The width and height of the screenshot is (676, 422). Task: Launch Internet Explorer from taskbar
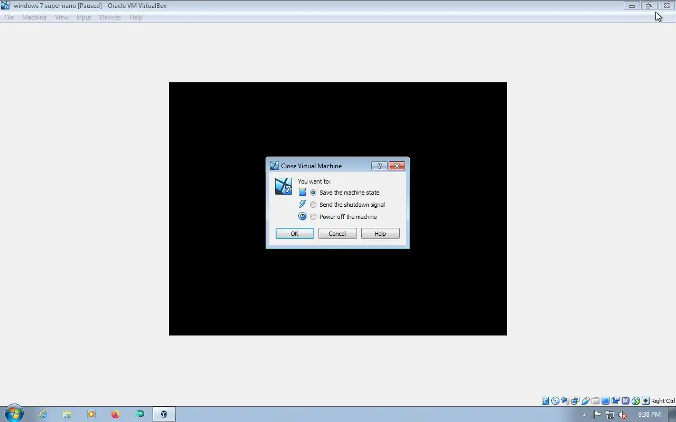click(x=43, y=415)
